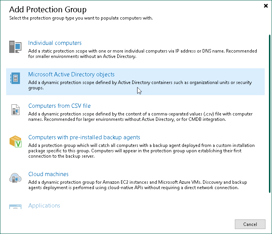
Task: Click the Applications icon
Action: 15,206
